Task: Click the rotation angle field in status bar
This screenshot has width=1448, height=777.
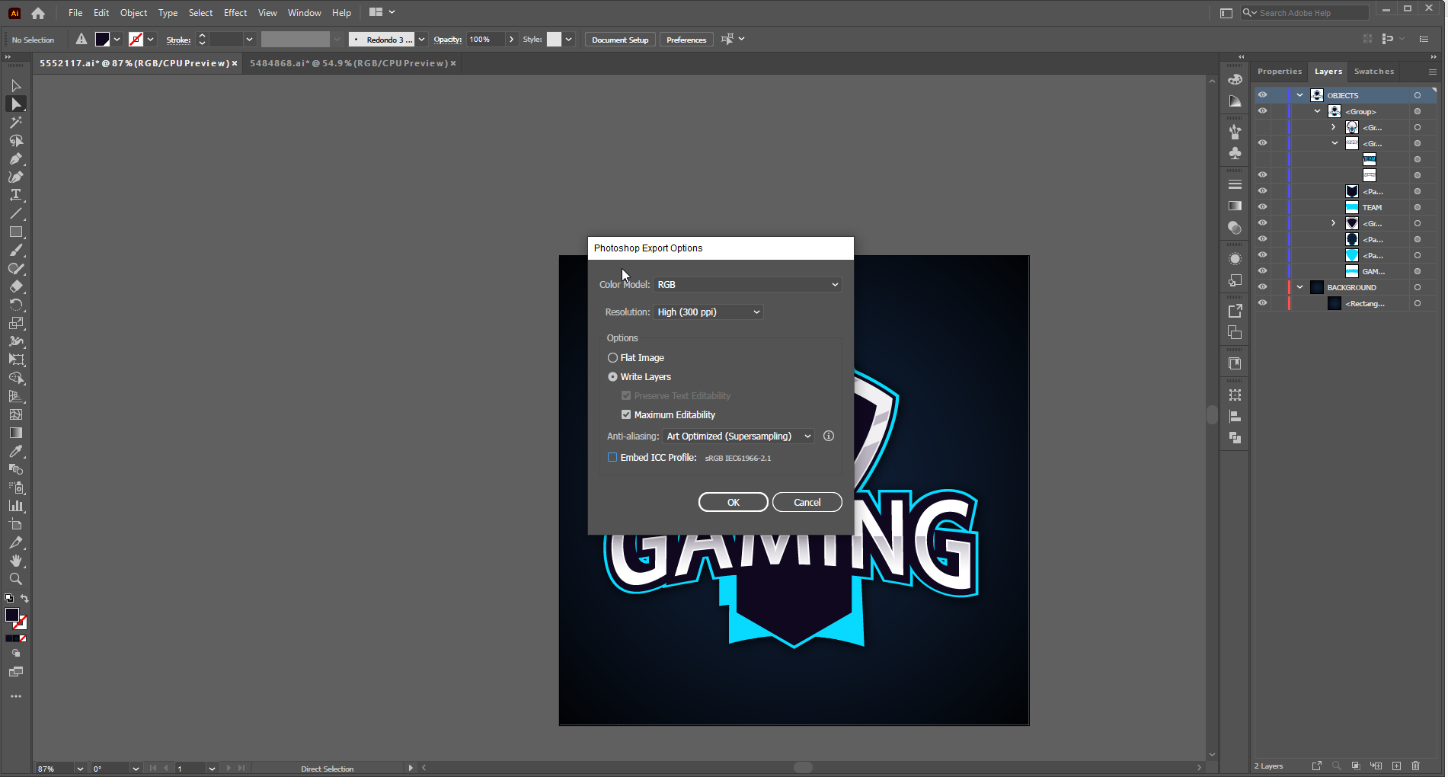Action: [111, 769]
